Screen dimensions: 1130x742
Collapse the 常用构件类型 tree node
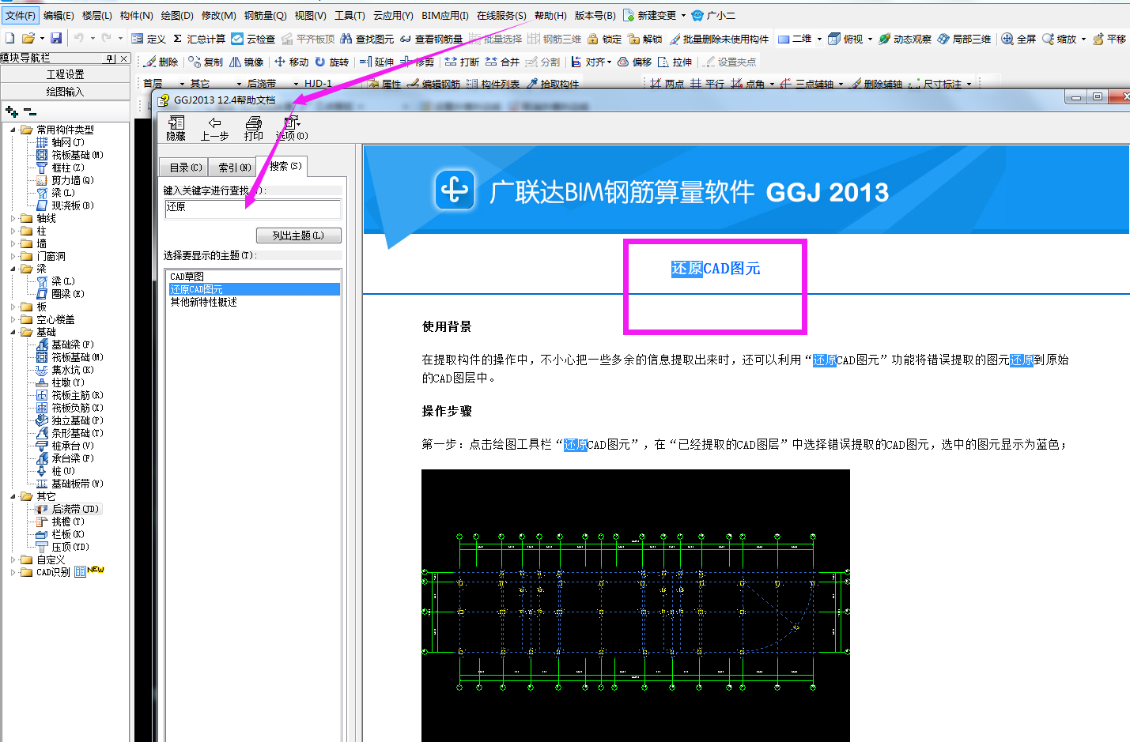(13, 130)
